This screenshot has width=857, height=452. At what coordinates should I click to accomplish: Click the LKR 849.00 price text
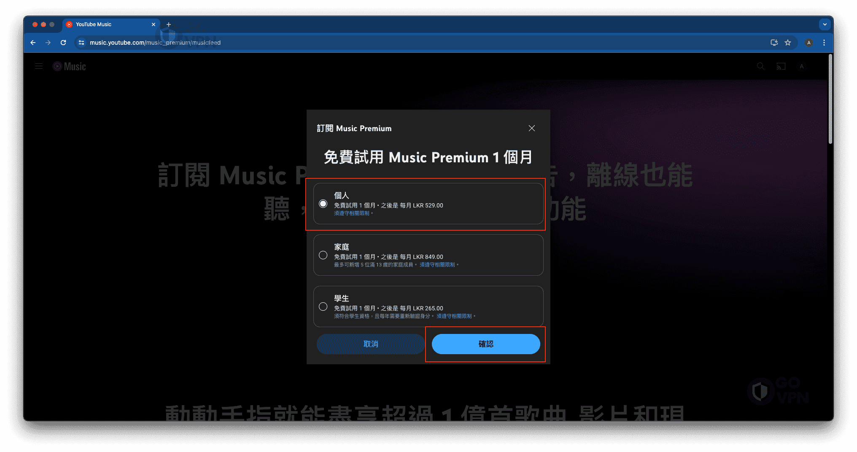click(x=428, y=257)
